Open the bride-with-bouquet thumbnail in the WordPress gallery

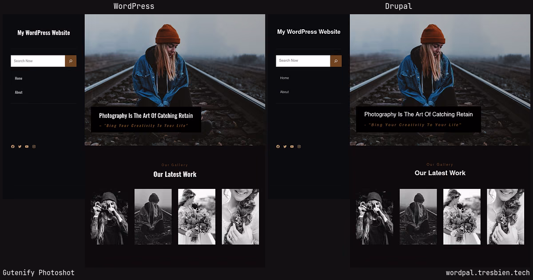click(197, 217)
